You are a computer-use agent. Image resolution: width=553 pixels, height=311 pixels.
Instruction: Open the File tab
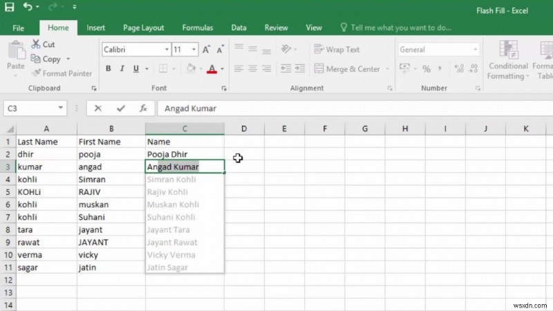[18, 28]
